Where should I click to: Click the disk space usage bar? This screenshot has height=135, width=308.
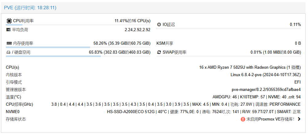point(78,56)
